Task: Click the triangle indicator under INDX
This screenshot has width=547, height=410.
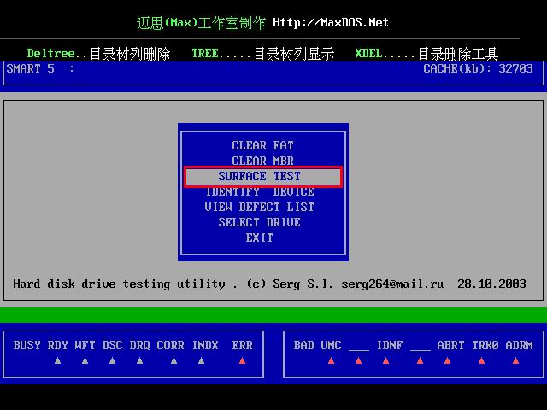Action: coord(202,360)
